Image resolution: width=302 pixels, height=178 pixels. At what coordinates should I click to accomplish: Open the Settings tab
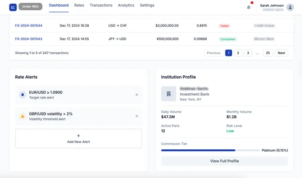click(x=147, y=5)
